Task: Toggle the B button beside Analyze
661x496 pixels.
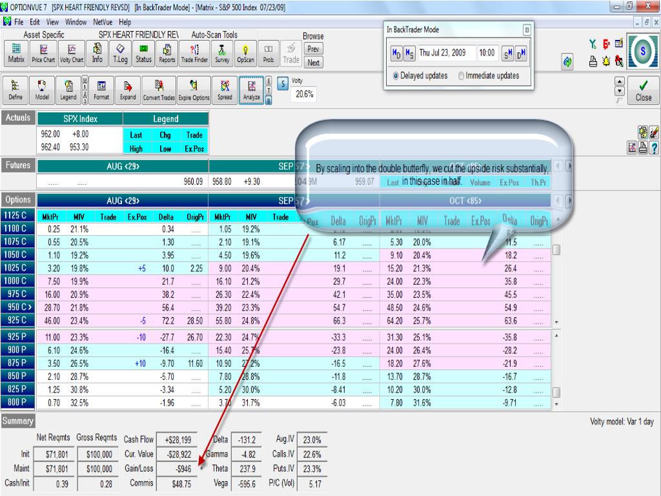Action: tap(269, 100)
